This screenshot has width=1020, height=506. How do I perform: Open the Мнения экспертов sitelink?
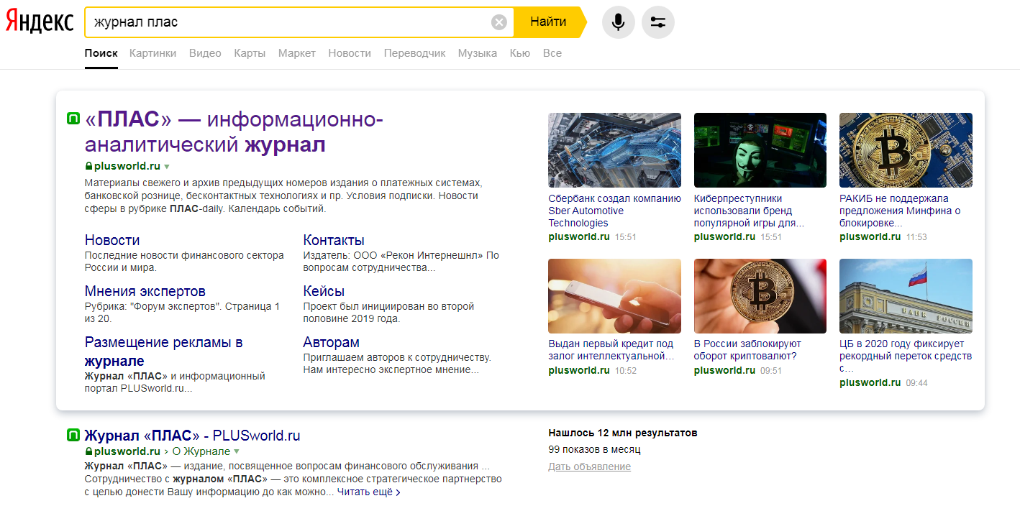point(145,291)
